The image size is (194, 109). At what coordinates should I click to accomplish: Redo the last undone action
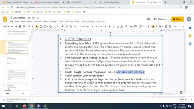click(x=16, y=27)
